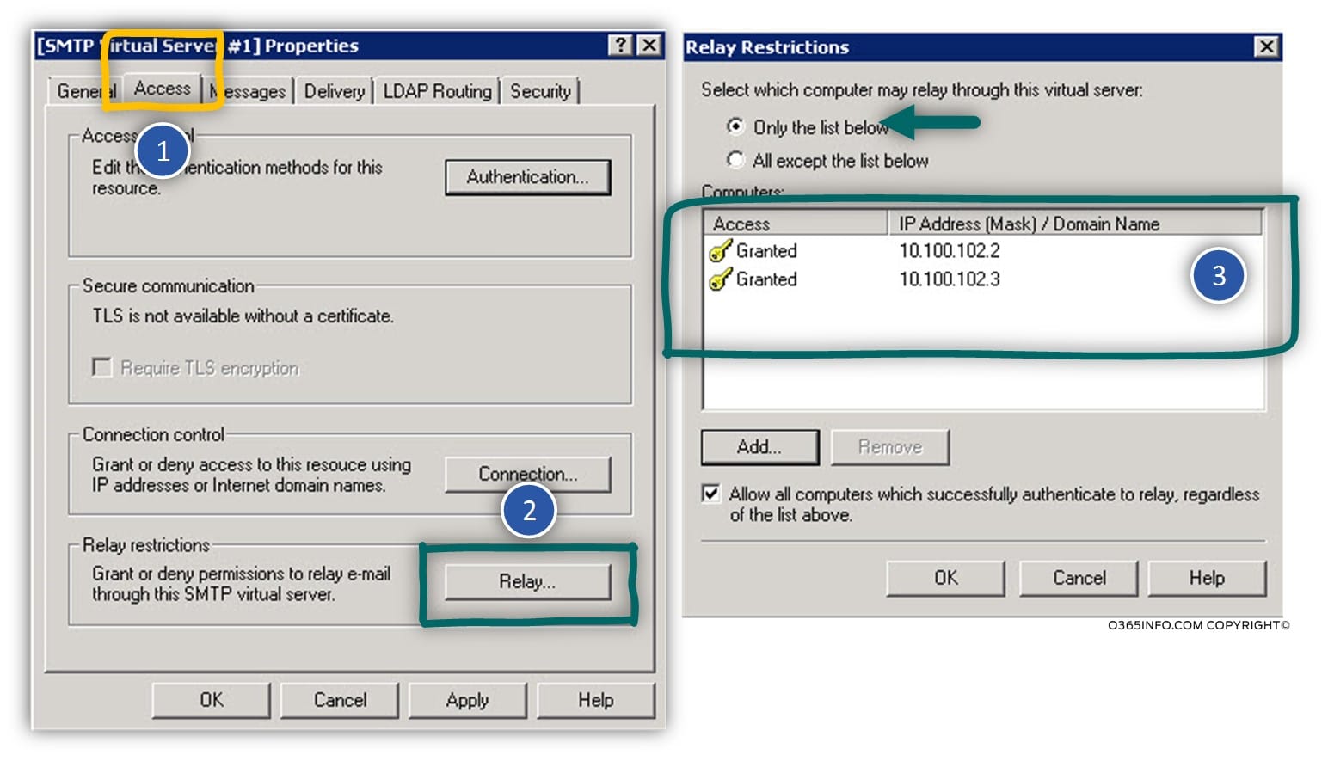Screen dimensions: 1328x761
Task: Apply changes in the Properties dialog
Action: pyautogui.click(x=467, y=700)
